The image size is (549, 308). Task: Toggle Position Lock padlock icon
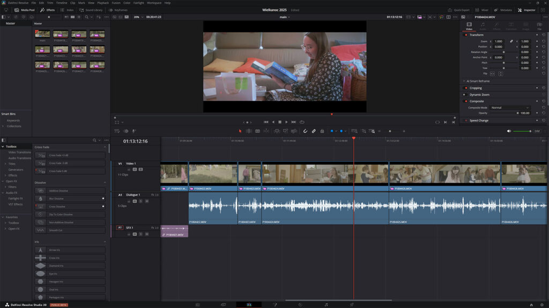[x=322, y=131]
